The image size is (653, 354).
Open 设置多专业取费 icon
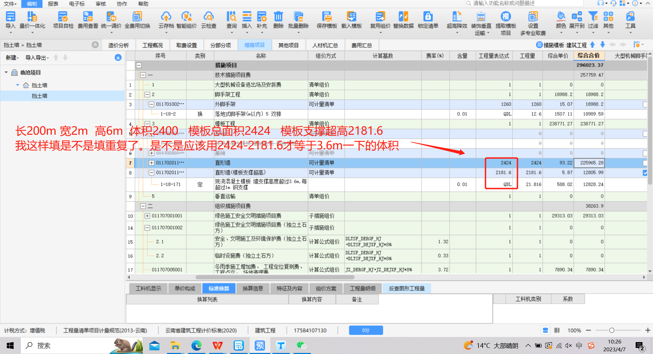pos(533,23)
